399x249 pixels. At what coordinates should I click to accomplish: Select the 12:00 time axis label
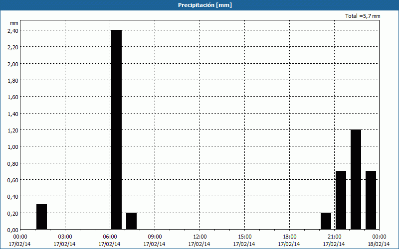200,237
